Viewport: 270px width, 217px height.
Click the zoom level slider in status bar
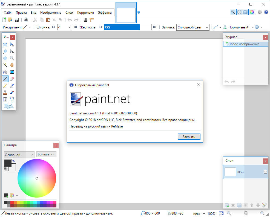[246, 213]
